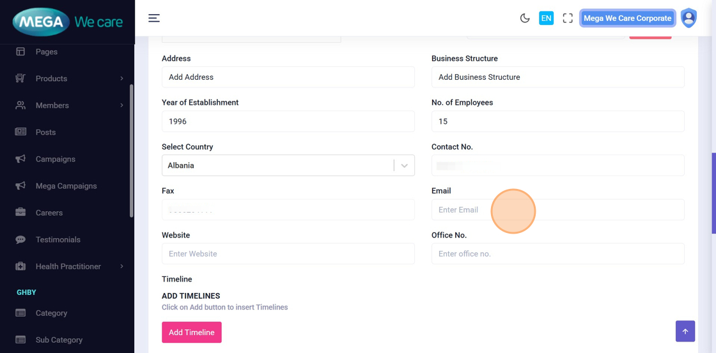Click the hamburger menu icon

(x=154, y=18)
